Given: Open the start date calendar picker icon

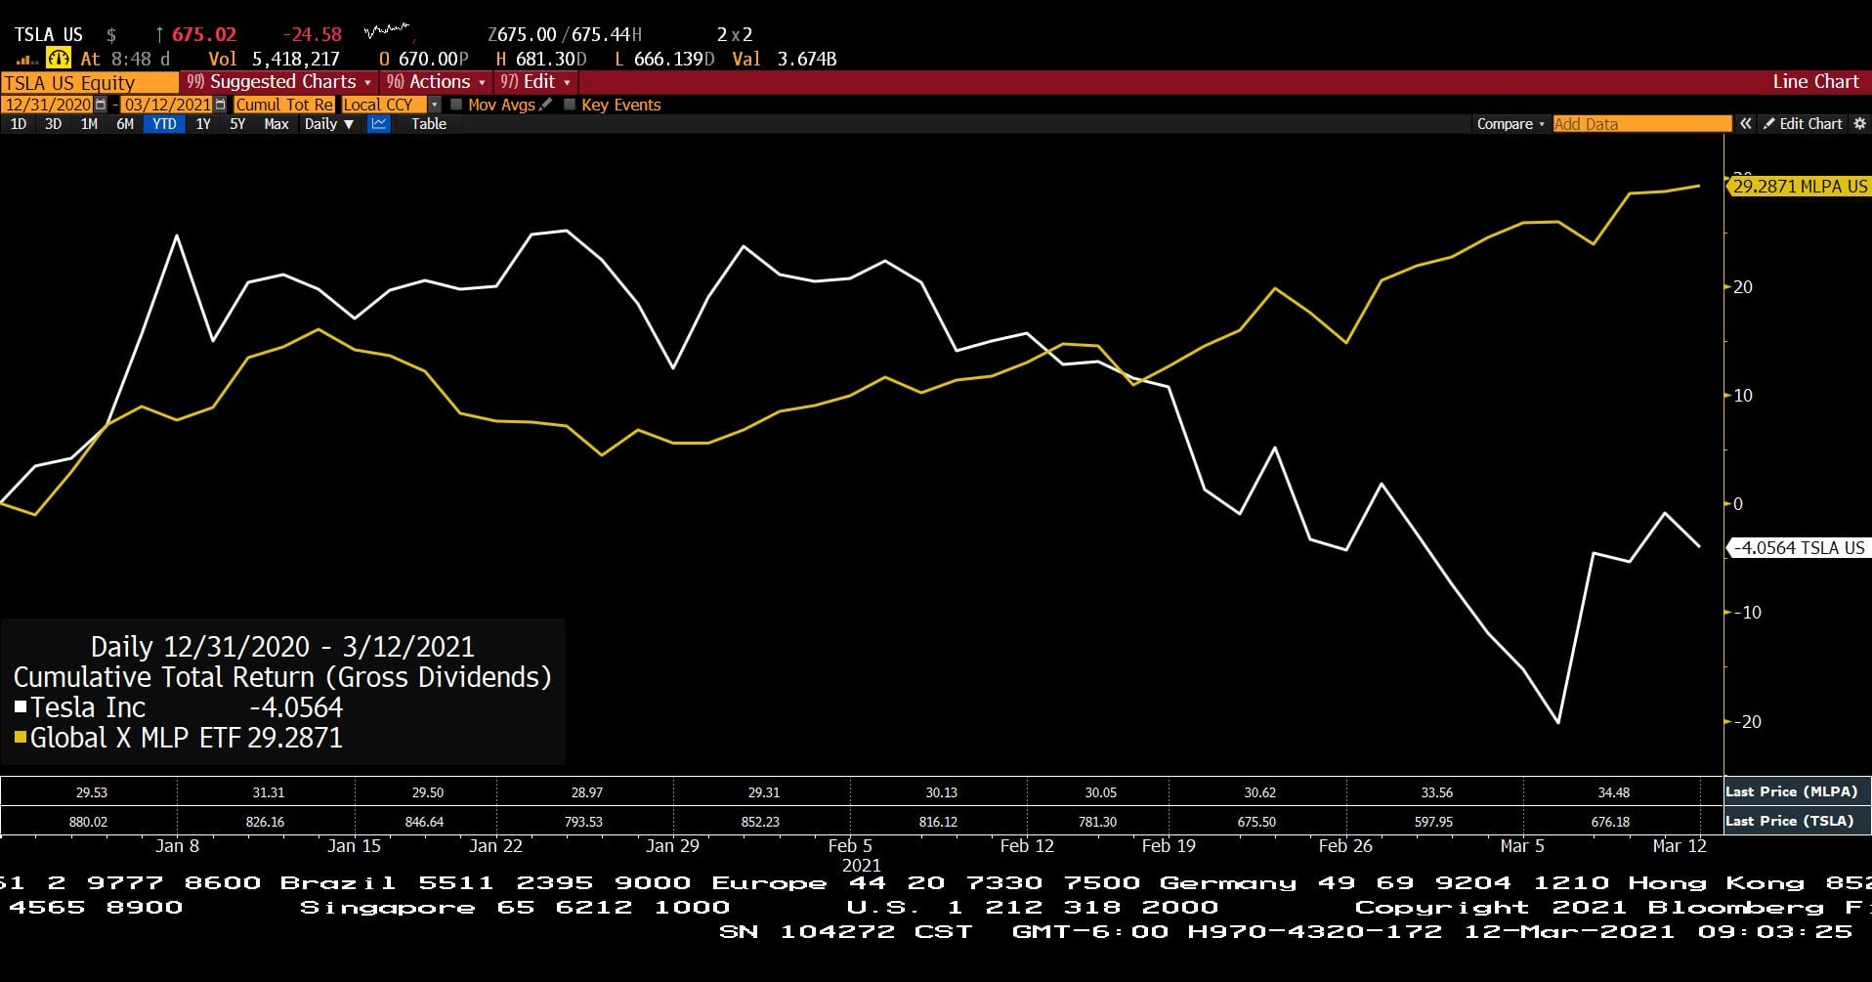Looking at the screenshot, I should tap(101, 105).
